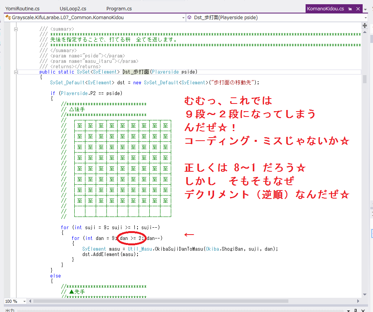Viewport: 373px width, 312px height.
Task: Click the horizontal scrollbar right arrow
Action: click(x=358, y=301)
